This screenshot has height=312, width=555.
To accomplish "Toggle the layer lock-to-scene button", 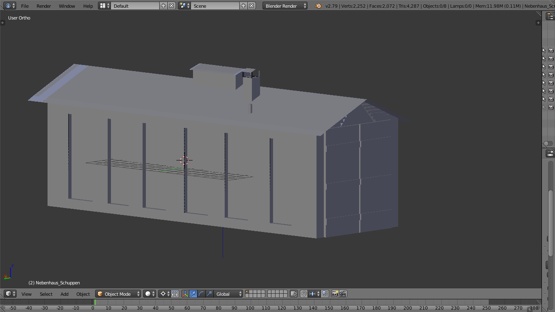I will 294,294.
